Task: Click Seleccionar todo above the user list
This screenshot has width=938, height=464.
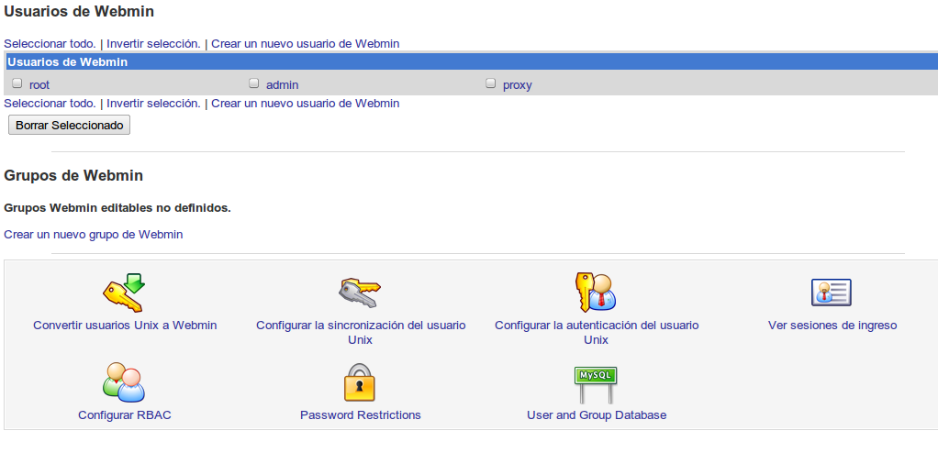Action: (x=50, y=43)
